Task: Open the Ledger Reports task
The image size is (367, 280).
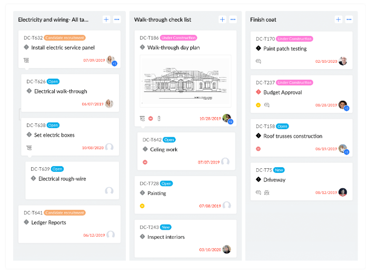Action: tap(49, 223)
